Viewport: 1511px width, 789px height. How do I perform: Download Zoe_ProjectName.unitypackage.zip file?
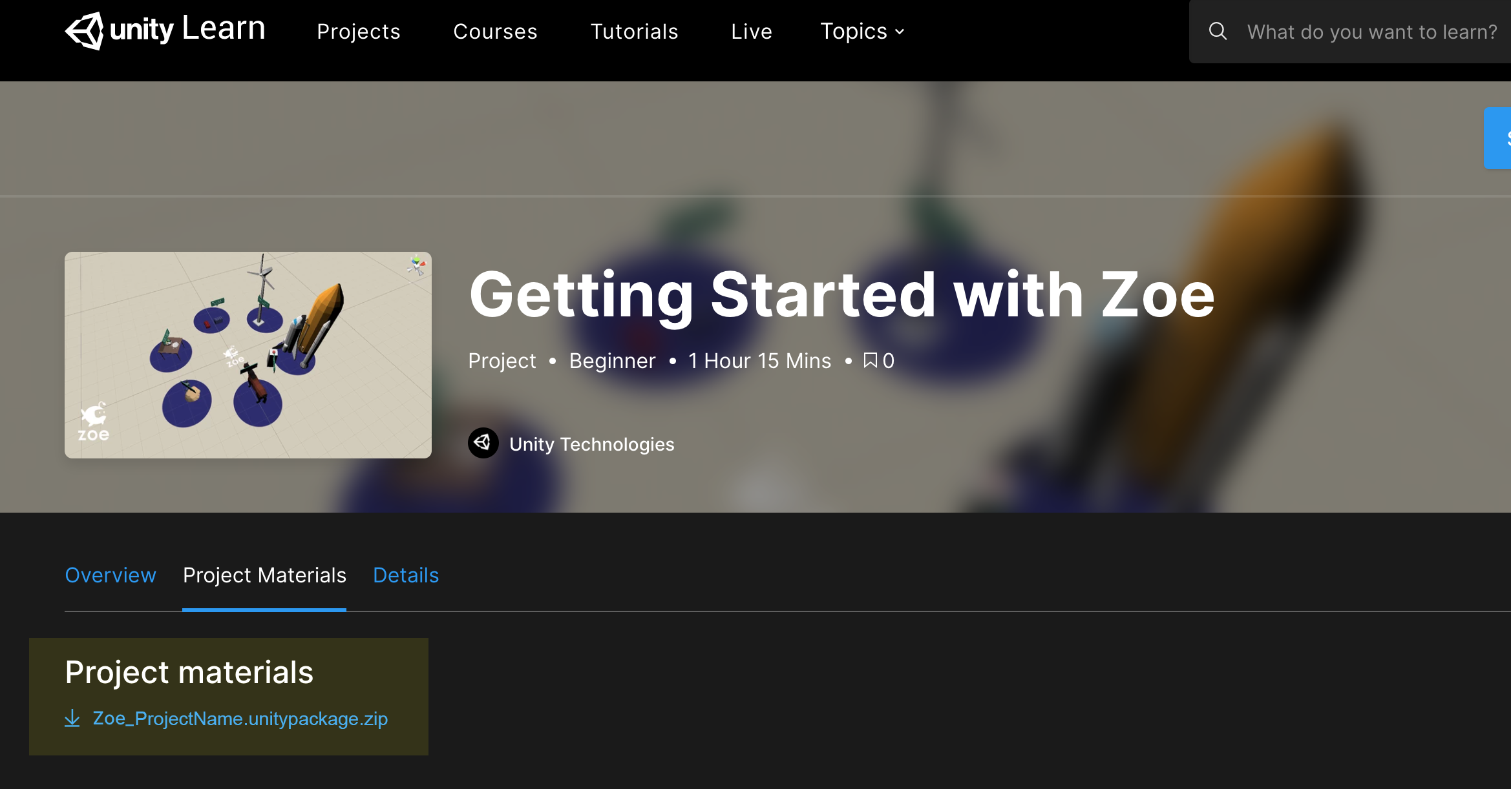click(x=240, y=719)
